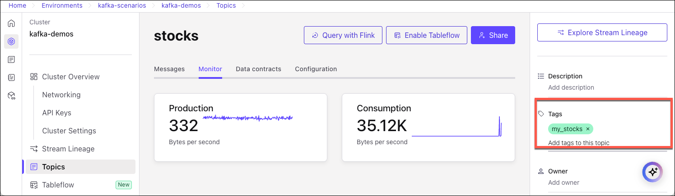Screen dimensions: 675x196
Task: Open the Configuration tab
Action: 316,69
